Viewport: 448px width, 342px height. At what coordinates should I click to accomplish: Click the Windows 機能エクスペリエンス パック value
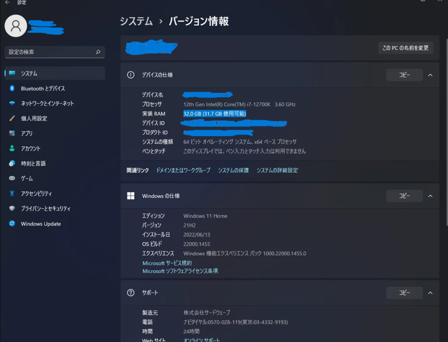245,253
